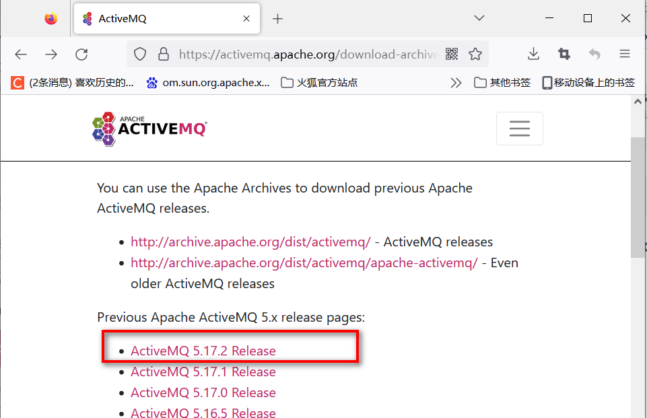The width and height of the screenshot is (647, 418).
Task: Open the Firefox downloads panel
Action: click(x=533, y=54)
